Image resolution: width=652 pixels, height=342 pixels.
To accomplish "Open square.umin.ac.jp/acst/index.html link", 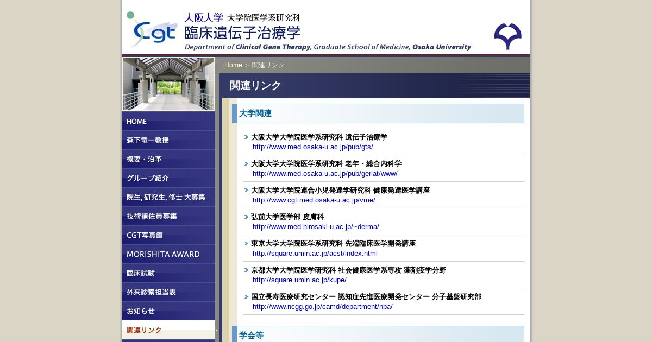I will coord(315,254).
